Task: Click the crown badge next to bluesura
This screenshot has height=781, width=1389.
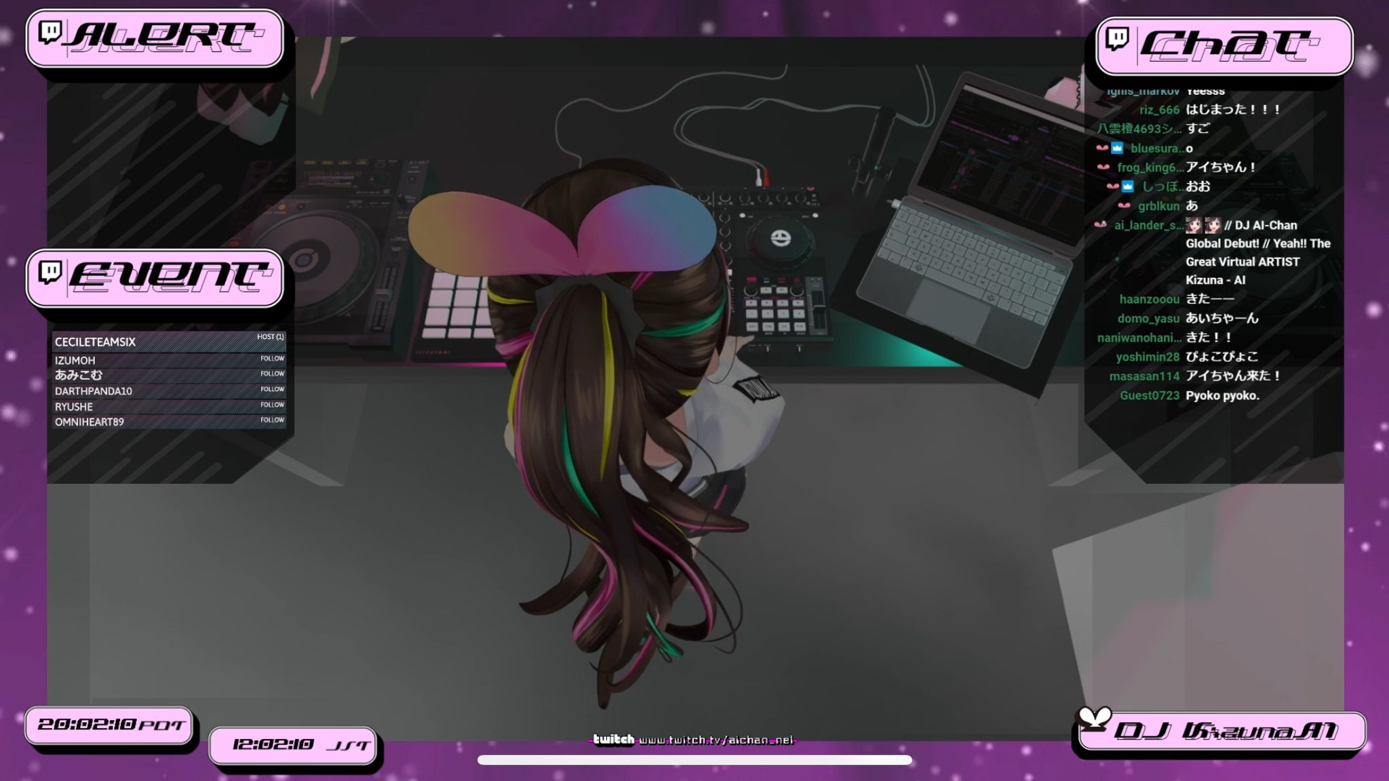Action: tap(1117, 148)
